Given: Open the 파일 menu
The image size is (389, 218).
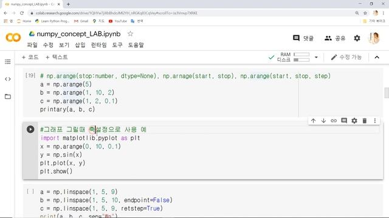Looking at the screenshot, I should [32, 45].
